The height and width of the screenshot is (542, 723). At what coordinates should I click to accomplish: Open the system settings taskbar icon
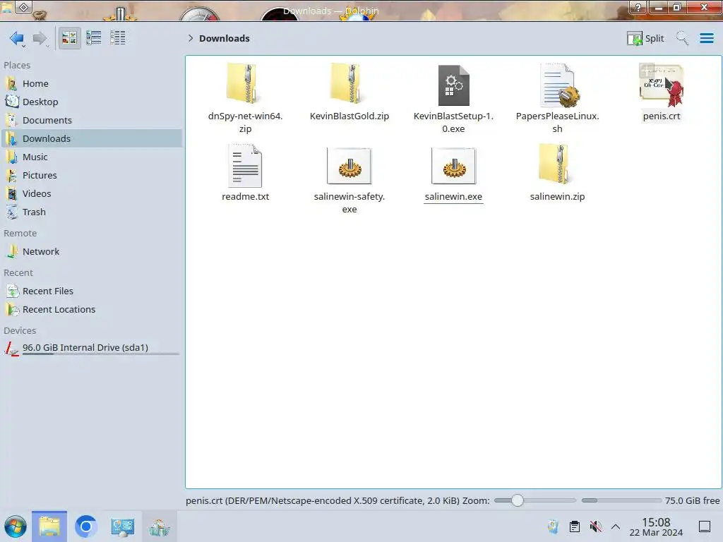(x=122, y=526)
